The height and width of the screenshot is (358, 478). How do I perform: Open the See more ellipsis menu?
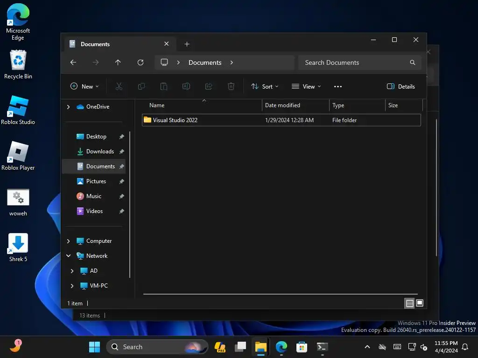click(338, 86)
